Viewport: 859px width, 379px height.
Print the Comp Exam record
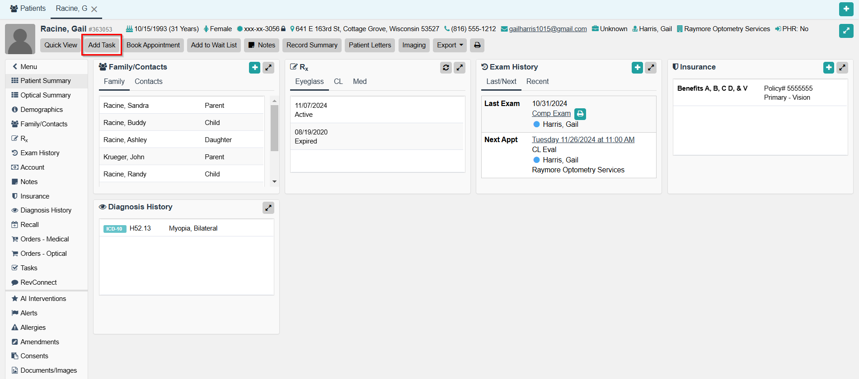coord(580,114)
